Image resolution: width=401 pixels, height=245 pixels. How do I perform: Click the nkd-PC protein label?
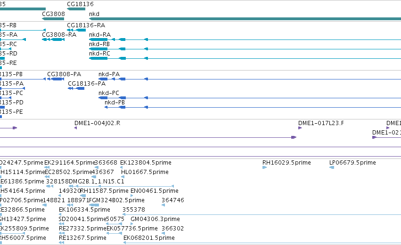click(x=109, y=93)
